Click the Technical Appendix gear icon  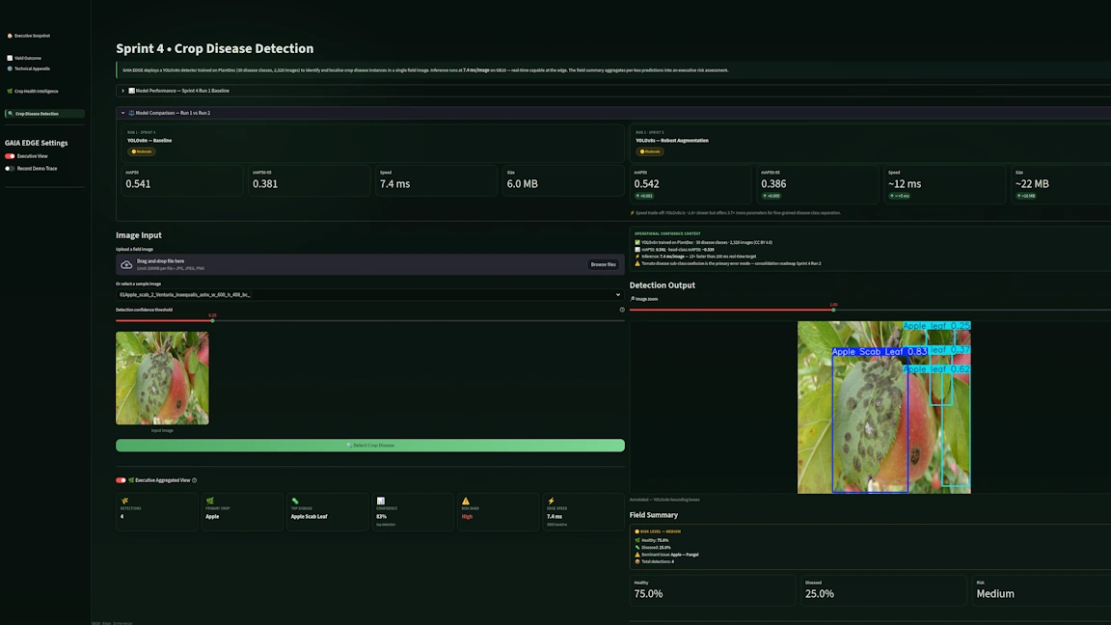point(10,68)
